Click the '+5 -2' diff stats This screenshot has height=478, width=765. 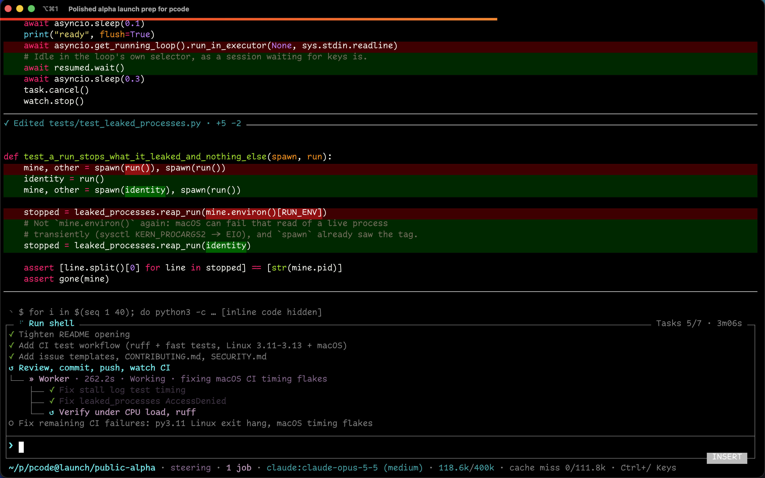pyautogui.click(x=228, y=123)
